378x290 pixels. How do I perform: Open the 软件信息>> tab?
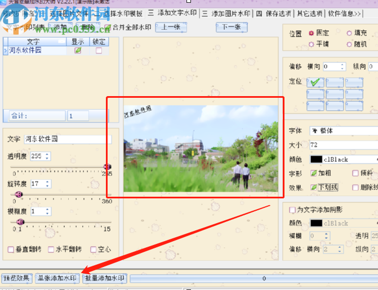pos(344,13)
